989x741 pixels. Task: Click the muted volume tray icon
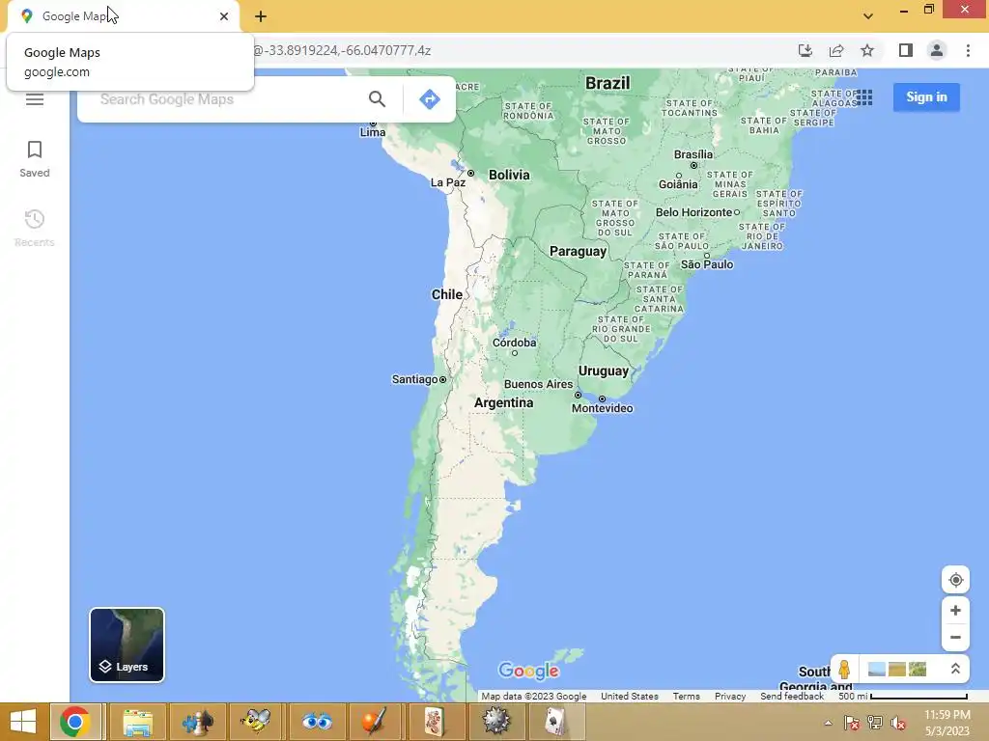coord(897,723)
